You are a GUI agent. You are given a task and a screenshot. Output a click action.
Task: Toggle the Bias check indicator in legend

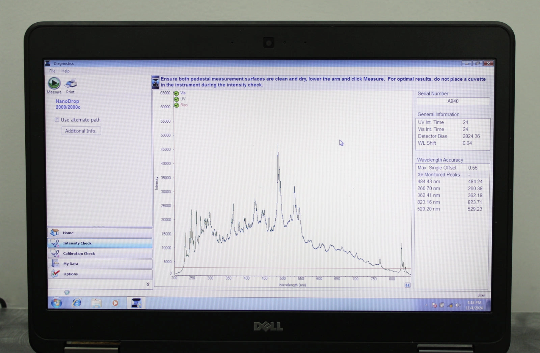176,105
